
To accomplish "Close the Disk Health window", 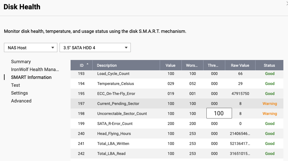I will click(287, 3).
